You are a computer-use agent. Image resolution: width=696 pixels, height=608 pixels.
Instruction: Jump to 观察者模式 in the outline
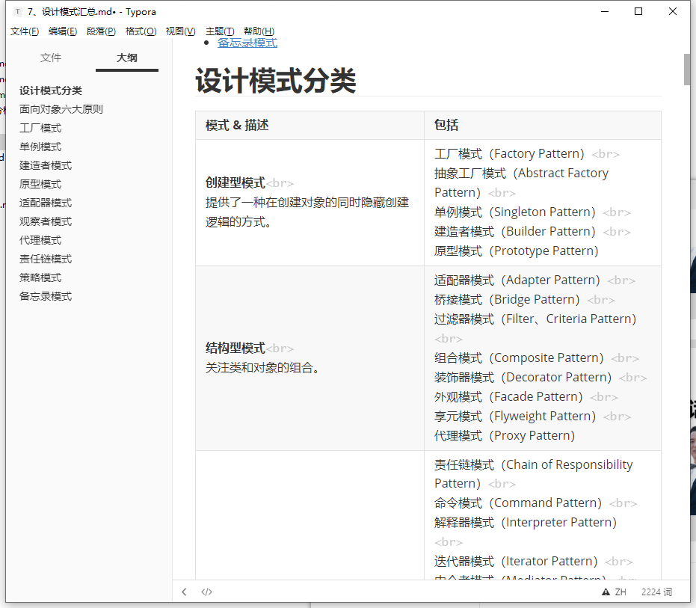(x=46, y=221)
